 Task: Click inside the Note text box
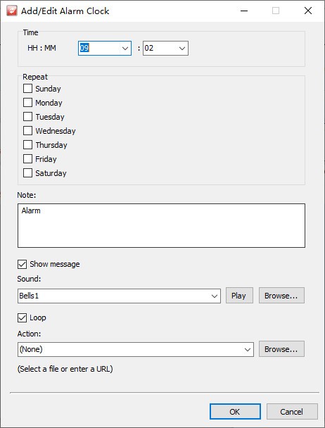161,225
